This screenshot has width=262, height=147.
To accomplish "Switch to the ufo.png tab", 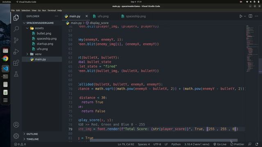I will [x=103, y=16].
